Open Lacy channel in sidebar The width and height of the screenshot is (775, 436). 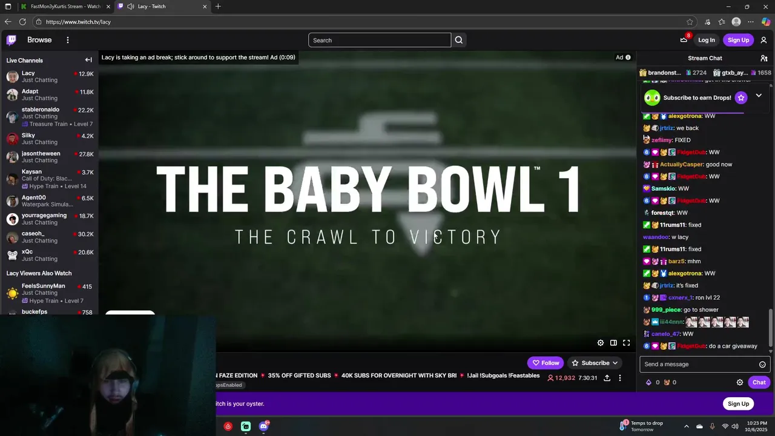[x=49, y=76]
